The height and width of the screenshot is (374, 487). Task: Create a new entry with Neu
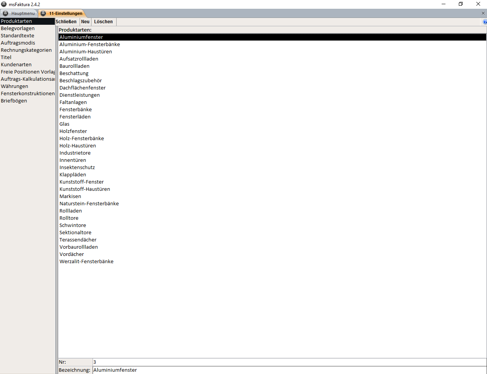point(85,22)
